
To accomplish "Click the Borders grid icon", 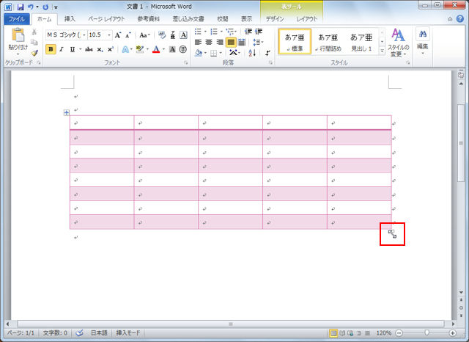I will click(213, 54).
